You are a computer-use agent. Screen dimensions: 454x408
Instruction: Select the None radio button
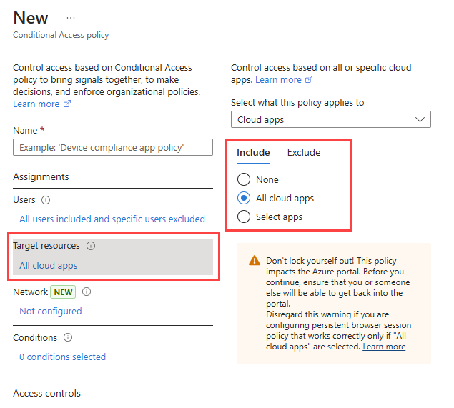click(244, 179)
